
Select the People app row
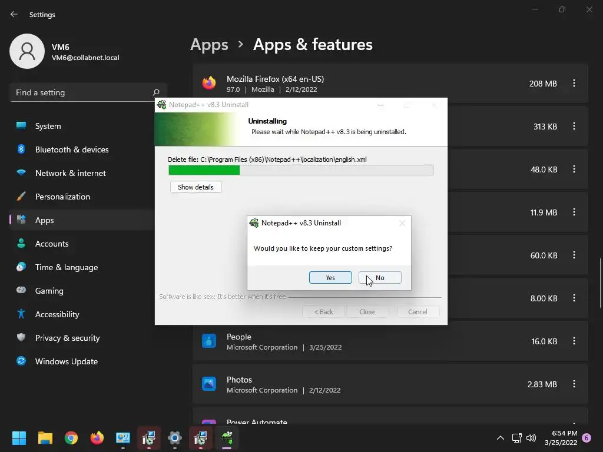pyautogui.click(x=390, y=341)
